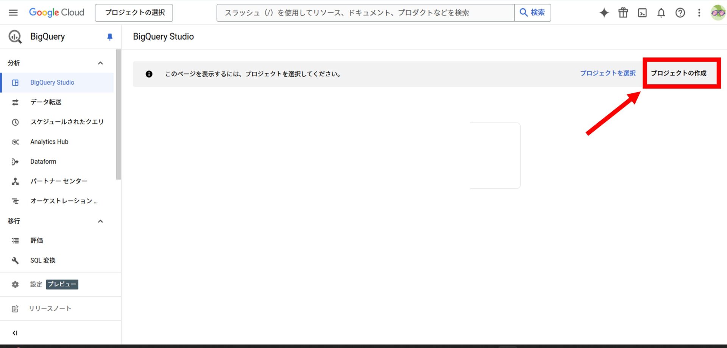Open オーケストレーション sidebar item
Viewport: 727px width, 348px height.
coord(57,201)
